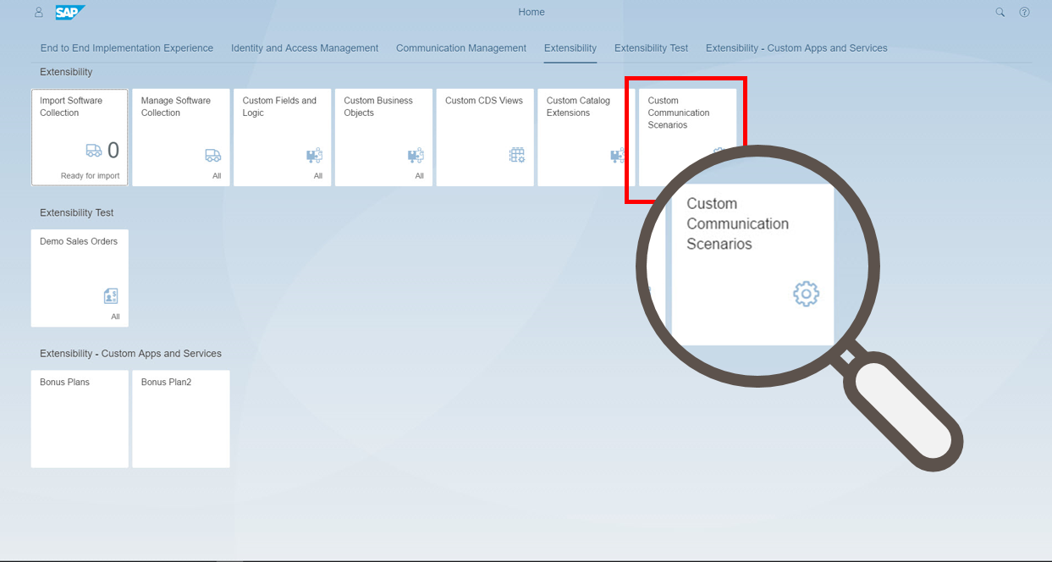Click 'All' label on Custom Business Objects tile
Viewport: 1052px width, 562px height.
coord(419,176)
